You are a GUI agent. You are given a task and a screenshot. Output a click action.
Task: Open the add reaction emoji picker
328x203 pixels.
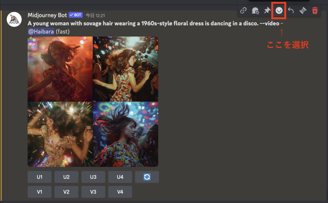click(x=279, y=11)
